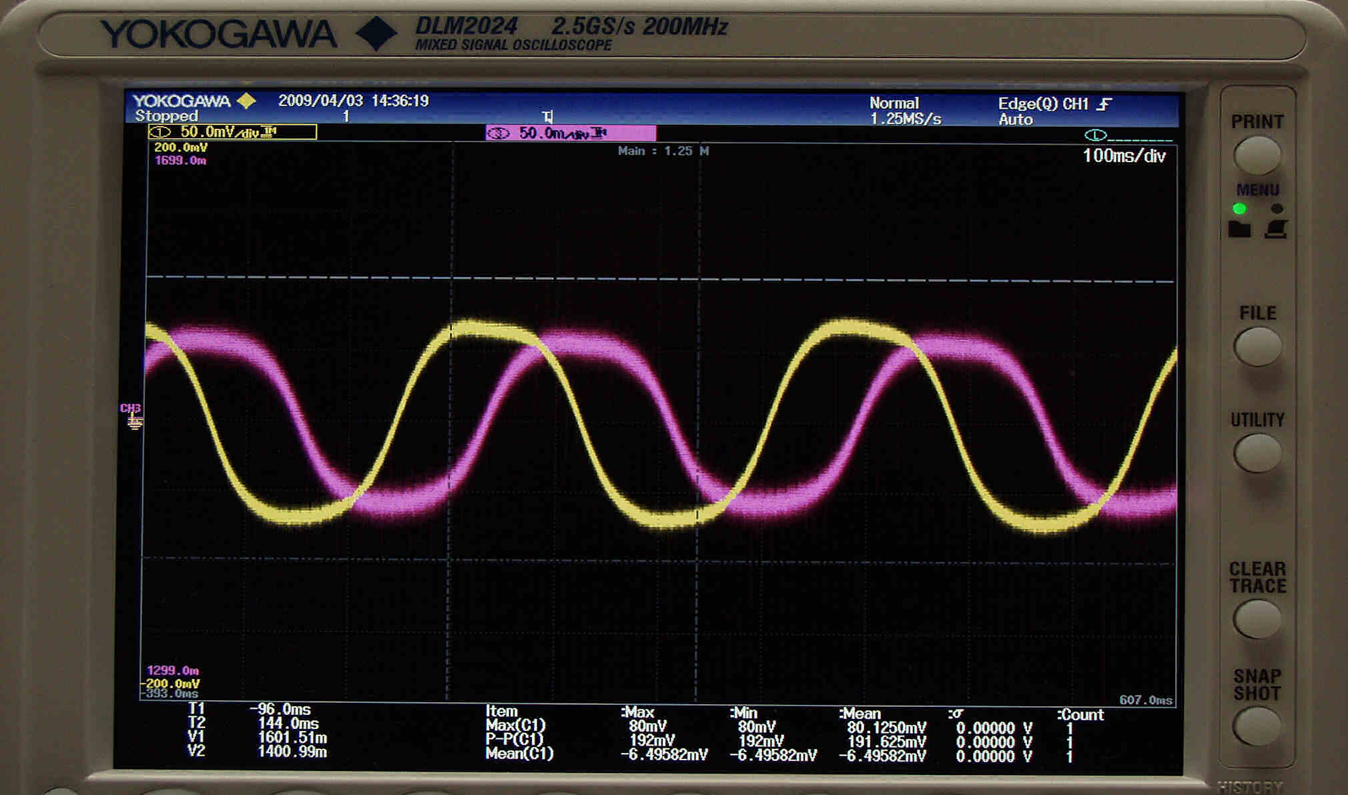Viewport: 1348px width, 795px height.
Task: Select the magenta CH3 50.0m/div scale box
Action: 571,134
